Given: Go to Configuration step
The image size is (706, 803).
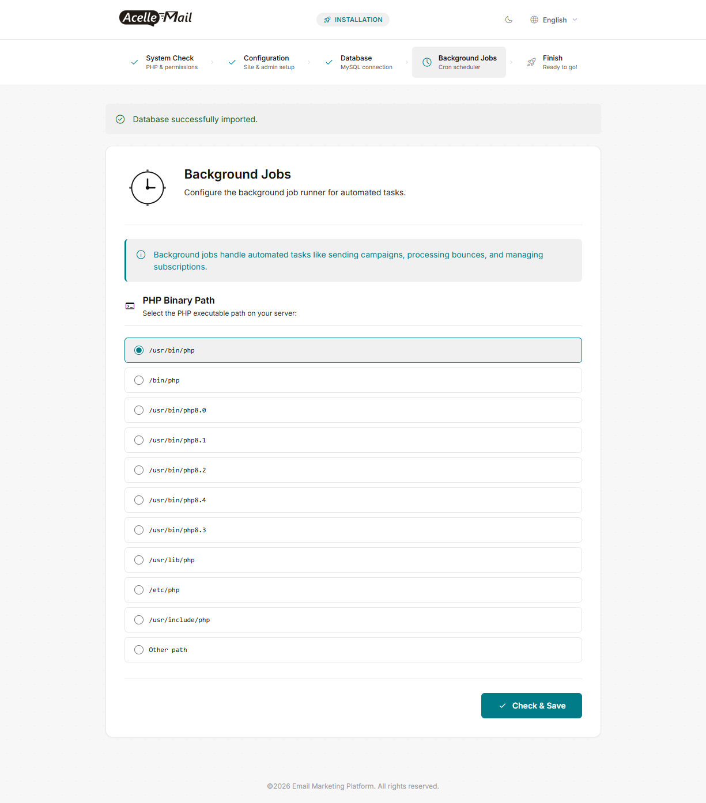Looking at the screenshot, I should coord(262,62).
